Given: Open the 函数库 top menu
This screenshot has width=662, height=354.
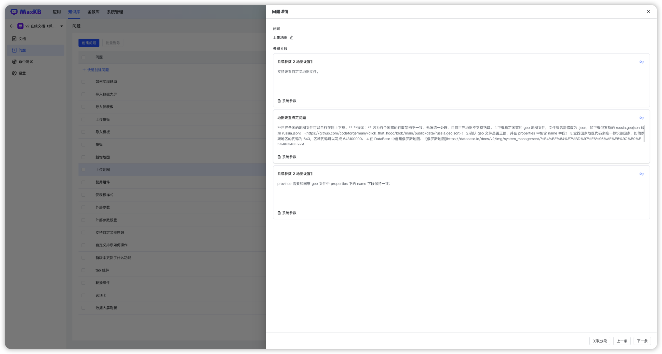Looking at the screenshot, I should [93, 12].
